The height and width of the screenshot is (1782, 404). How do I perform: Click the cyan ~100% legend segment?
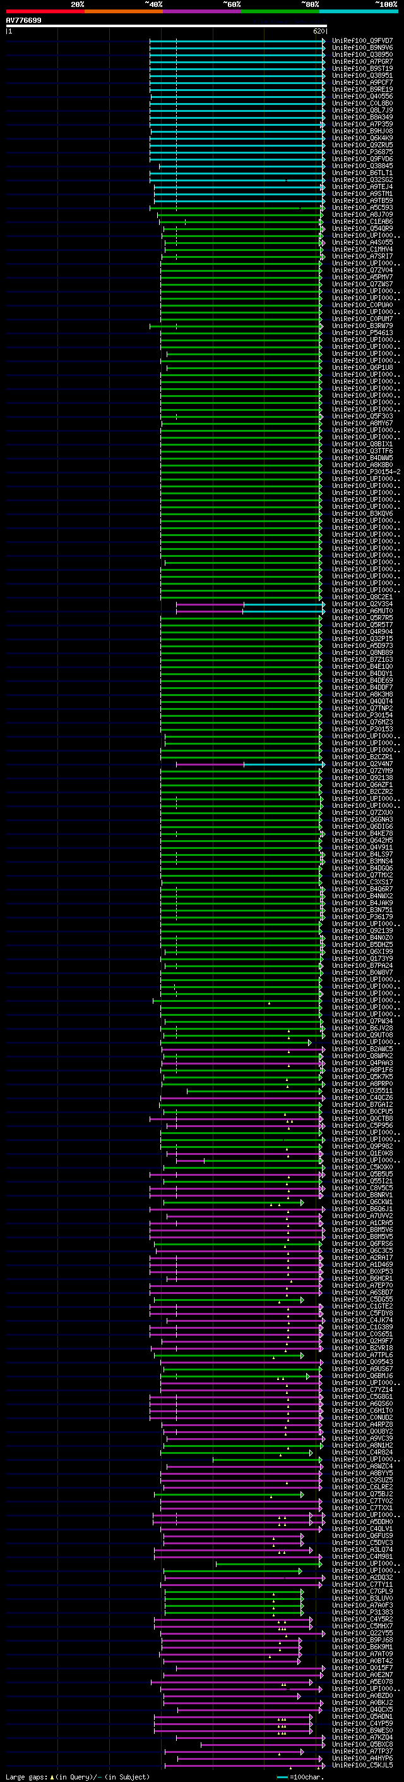tap(359, 11)
